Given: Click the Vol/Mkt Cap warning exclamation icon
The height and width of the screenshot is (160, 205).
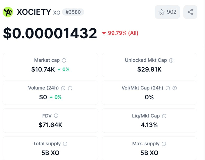Looking at the screenshot, I should coord(174,88).
